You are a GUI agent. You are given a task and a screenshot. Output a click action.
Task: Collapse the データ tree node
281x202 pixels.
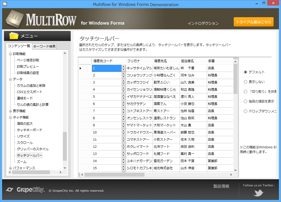pos(10,79)
